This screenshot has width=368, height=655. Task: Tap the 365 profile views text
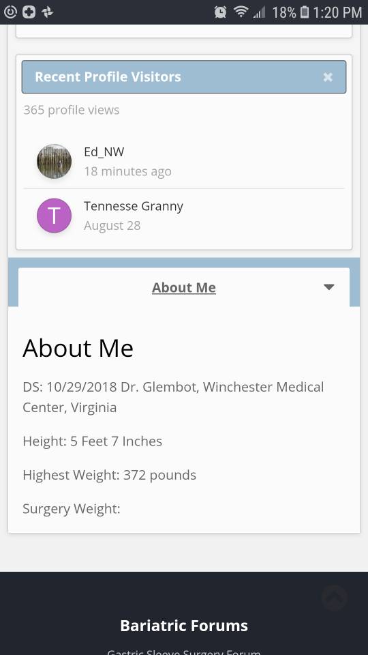(x=72, y=110)
